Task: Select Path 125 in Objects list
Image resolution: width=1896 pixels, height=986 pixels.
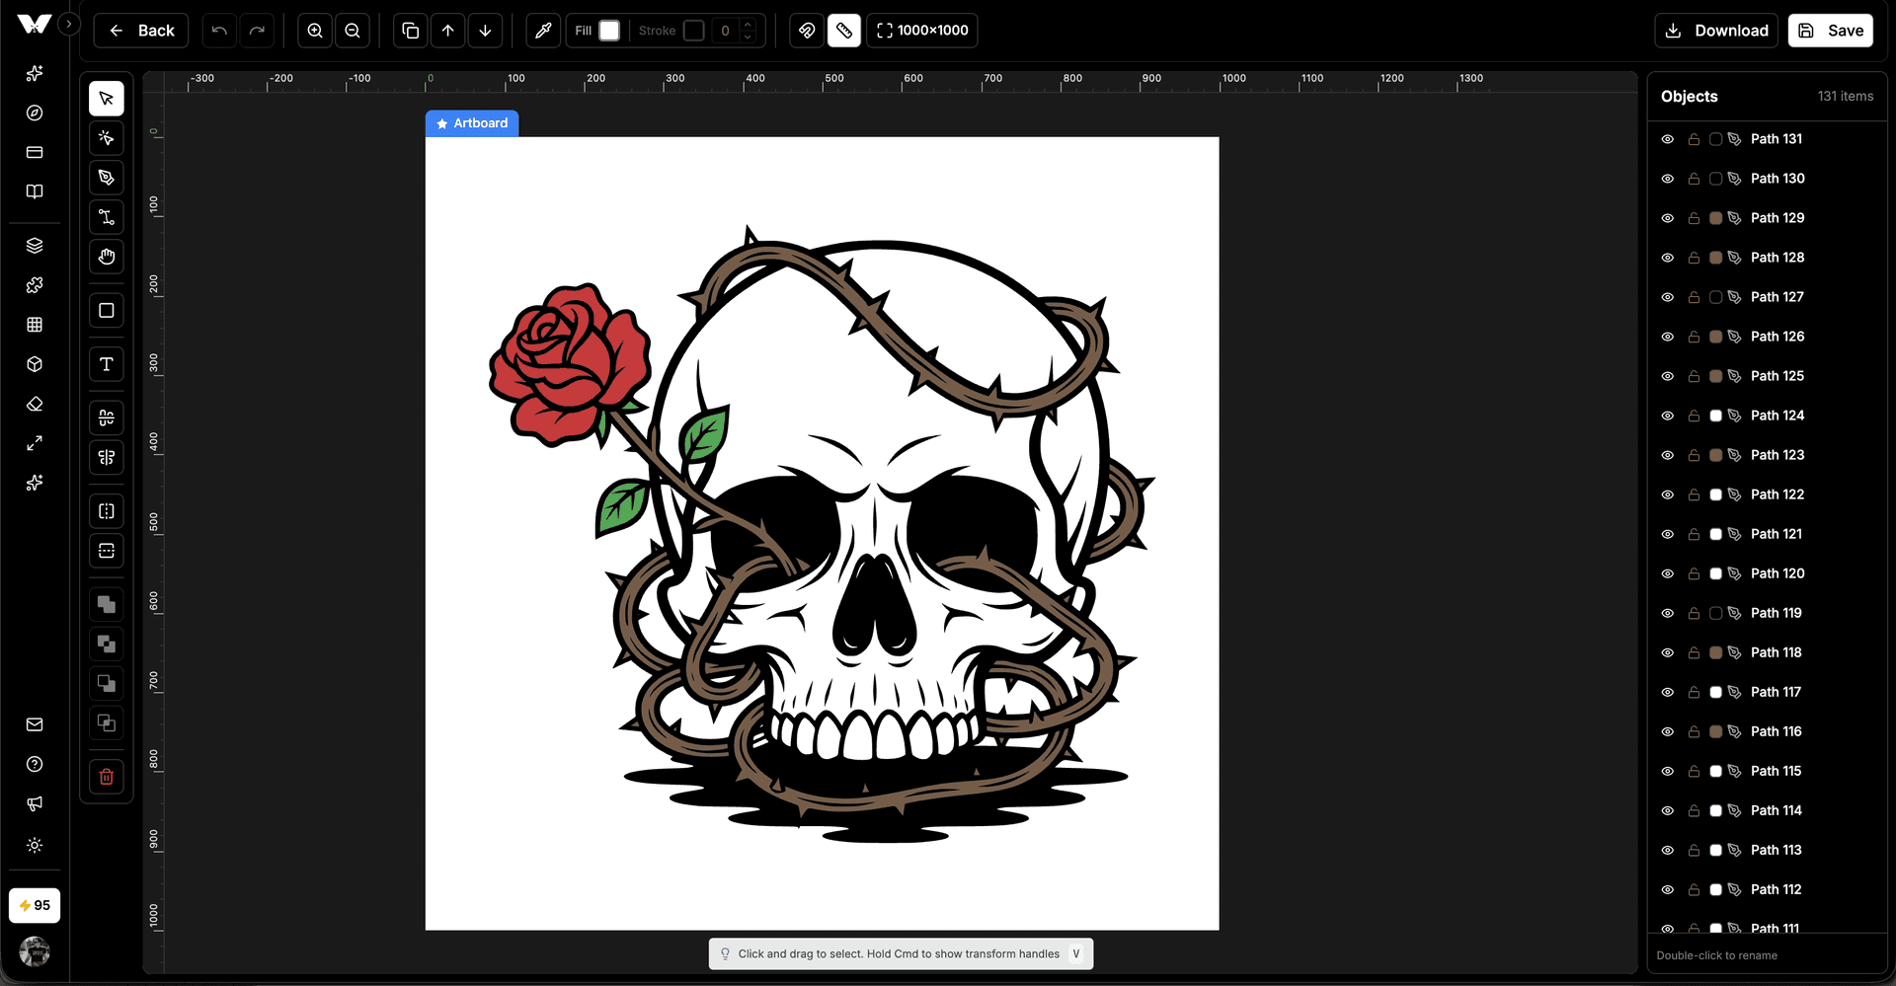Action: point(1777,376)
